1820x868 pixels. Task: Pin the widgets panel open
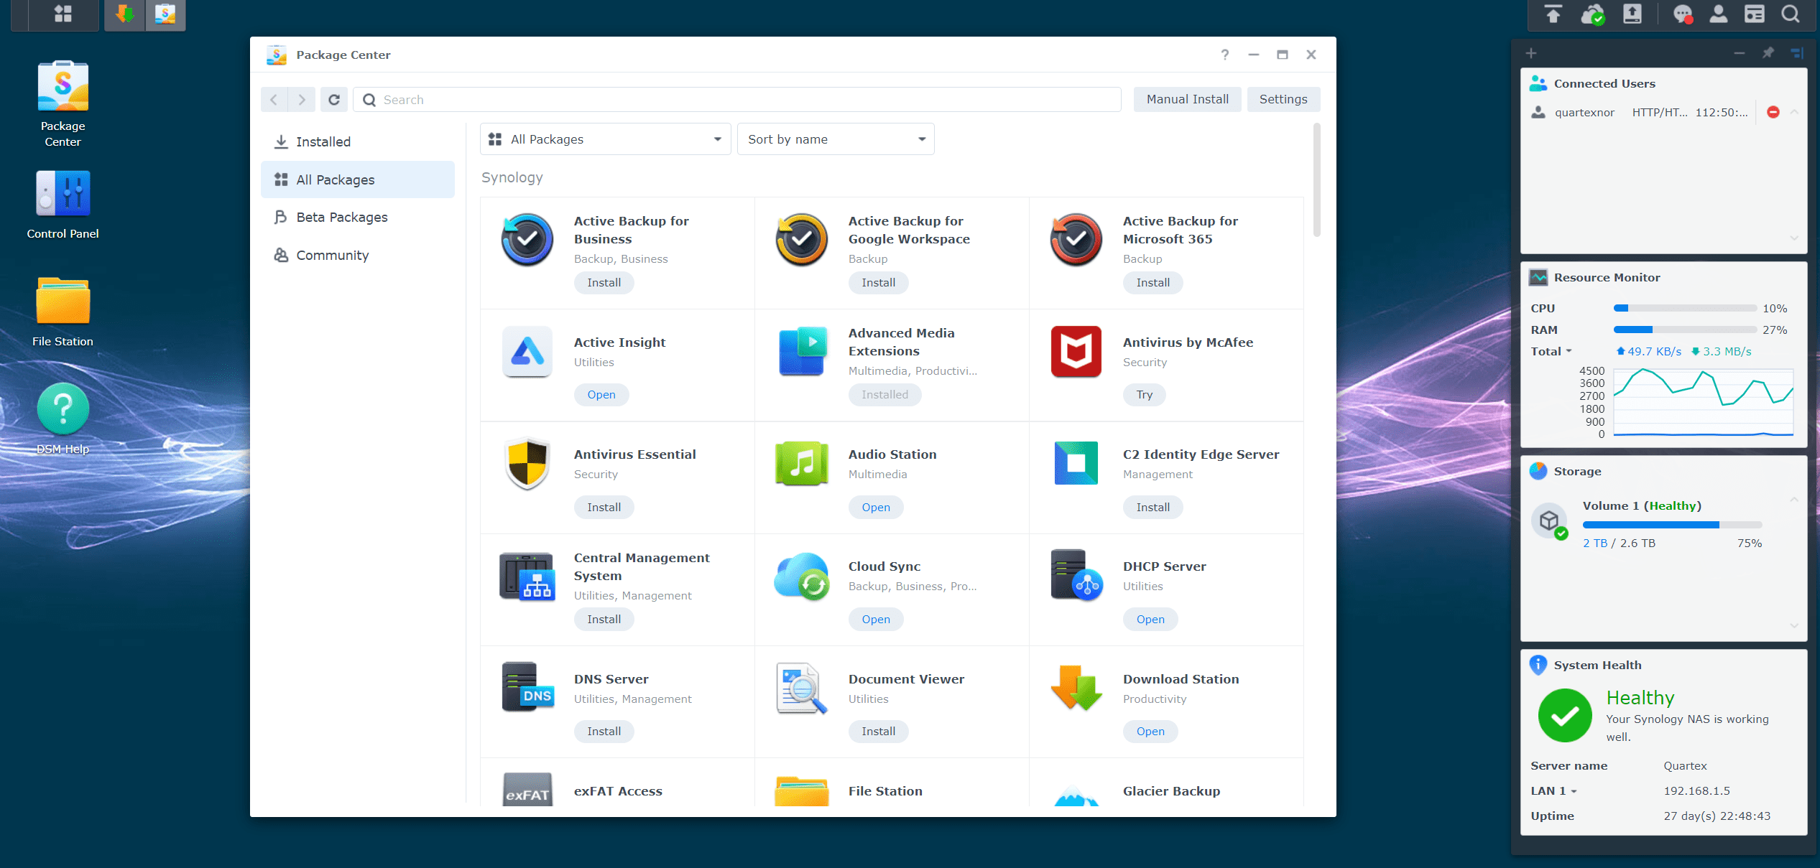tap(1768, 53)
